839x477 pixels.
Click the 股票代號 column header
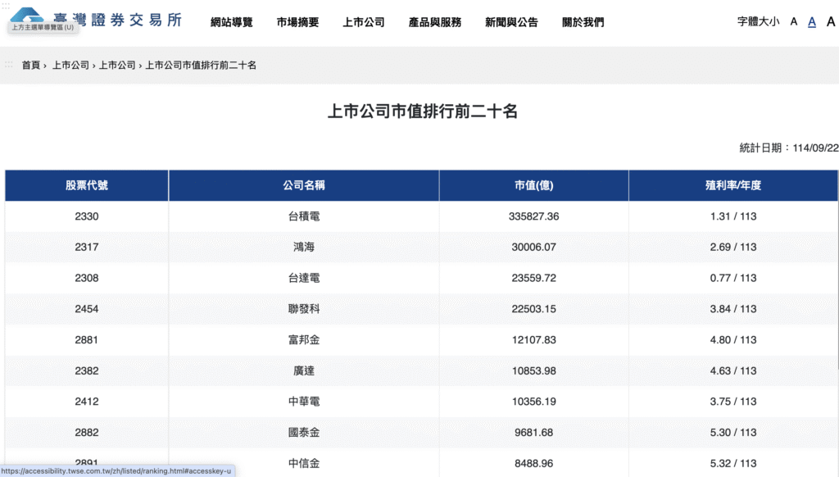pyautogui.click(x=85, y=185)
